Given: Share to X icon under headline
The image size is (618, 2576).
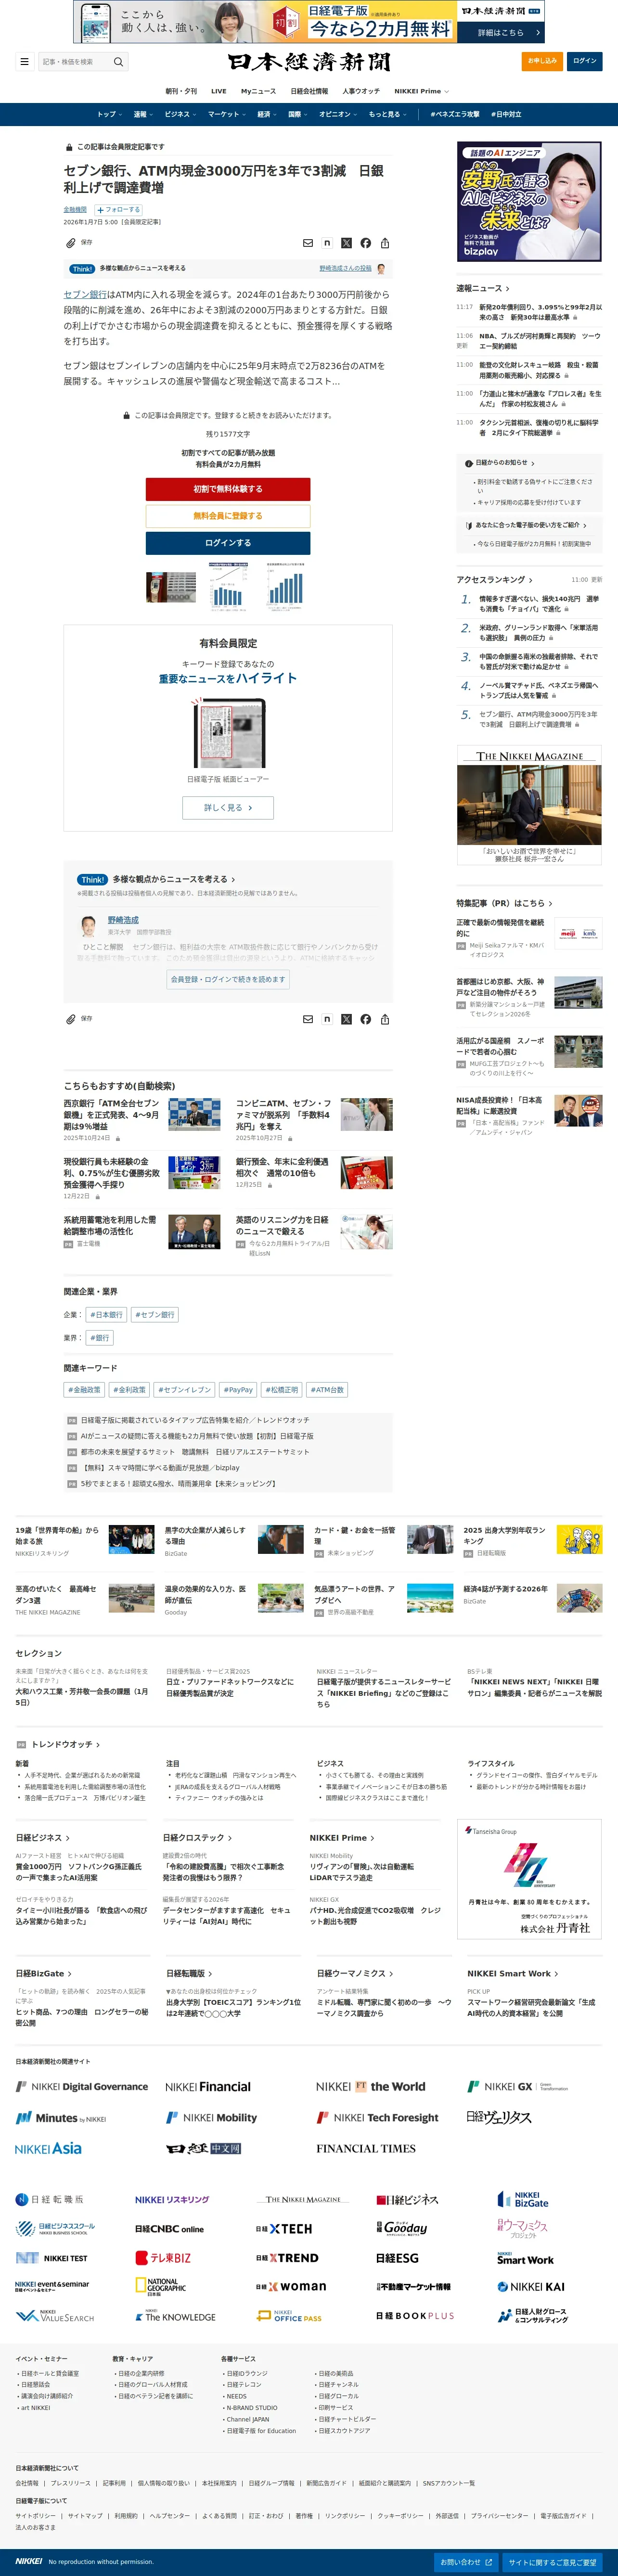Looking at the screenshot, I should tap(346, 242).
